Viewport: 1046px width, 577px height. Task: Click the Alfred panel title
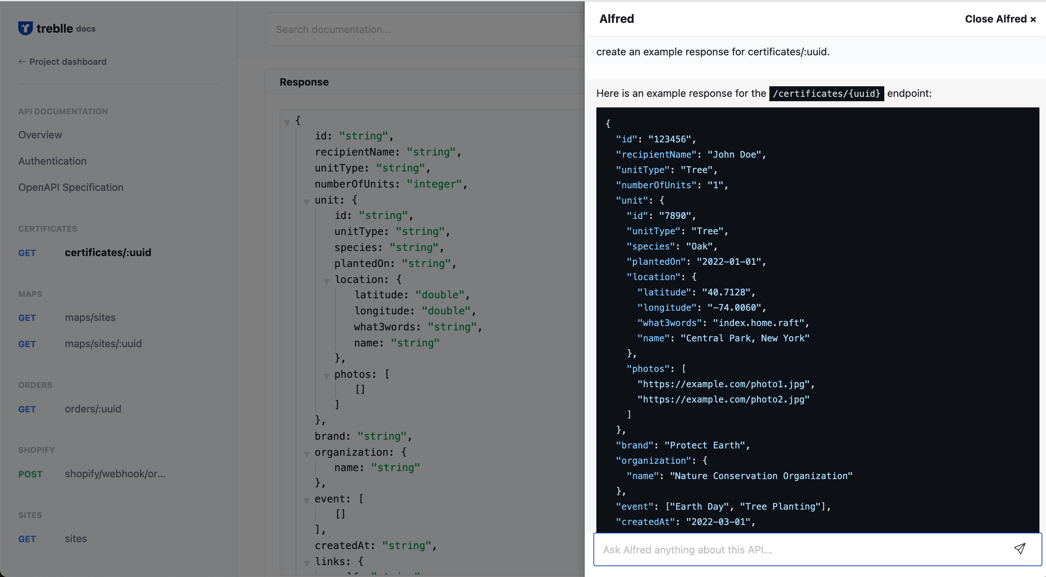coord(617,19)
